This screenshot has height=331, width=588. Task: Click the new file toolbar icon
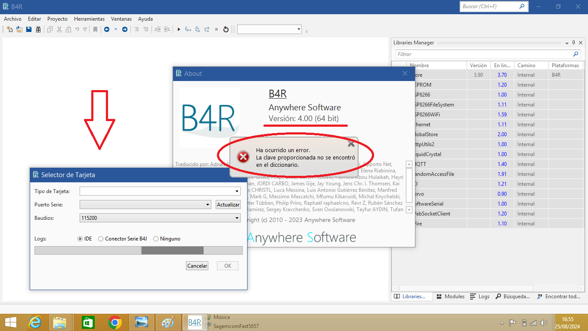[x=10, y=29]
